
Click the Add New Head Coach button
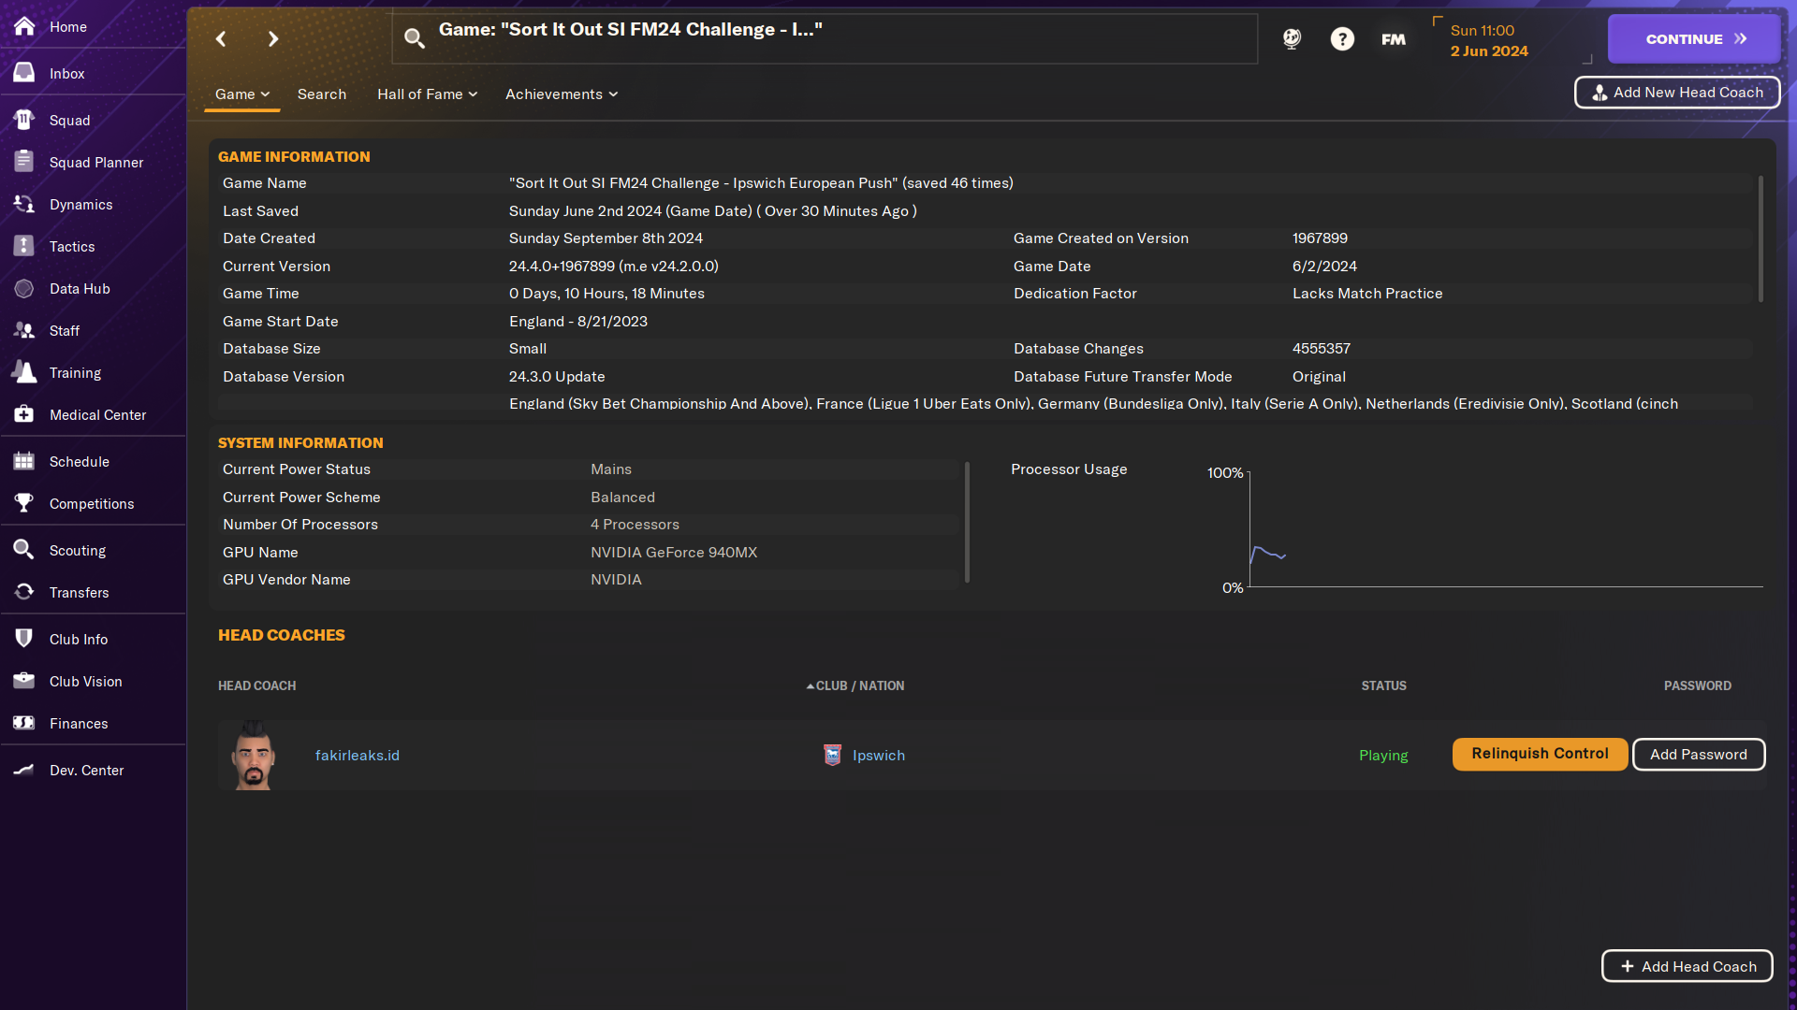pos(1676,92)
